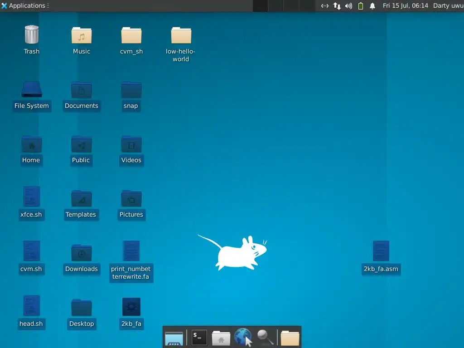This screenshot has width=464, height=348.
Task: Launch the web browser globe icon
Action: point(243,337)
